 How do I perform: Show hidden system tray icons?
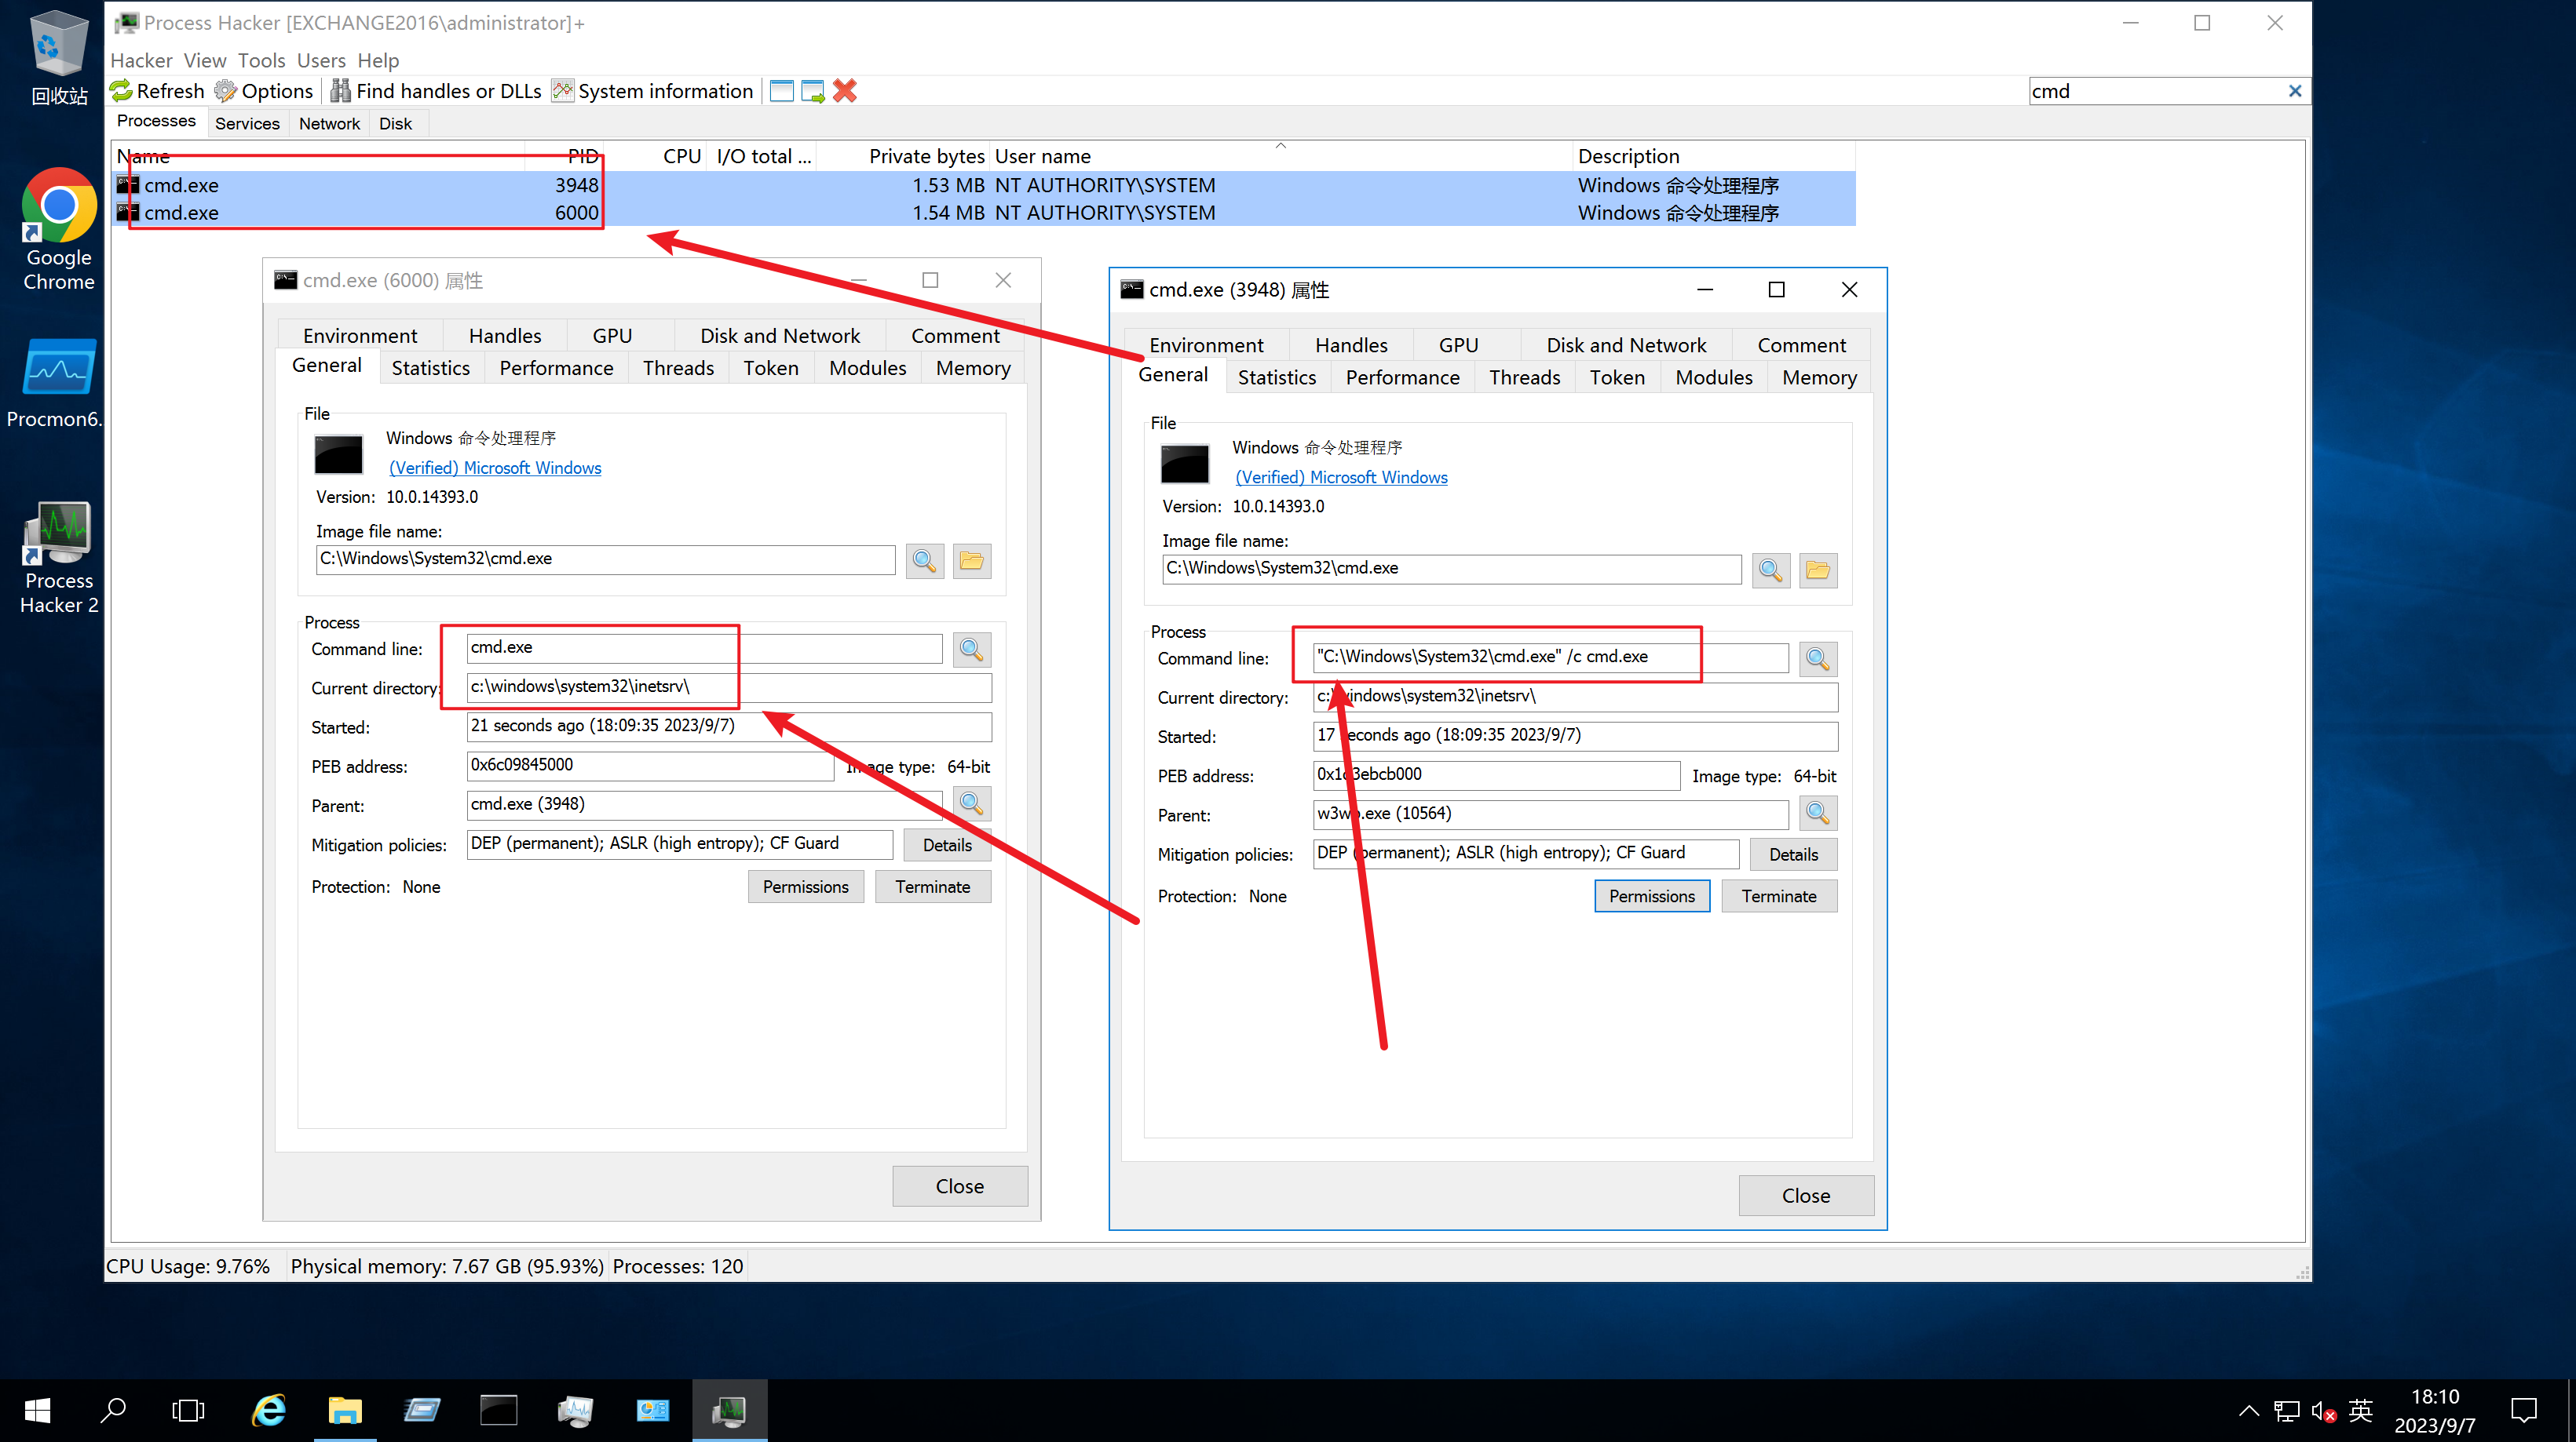point(2248,1410)
